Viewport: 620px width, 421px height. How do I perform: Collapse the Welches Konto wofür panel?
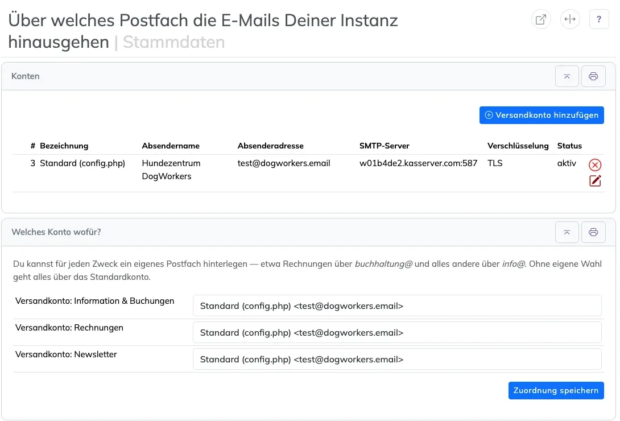[x=567, y=232]
